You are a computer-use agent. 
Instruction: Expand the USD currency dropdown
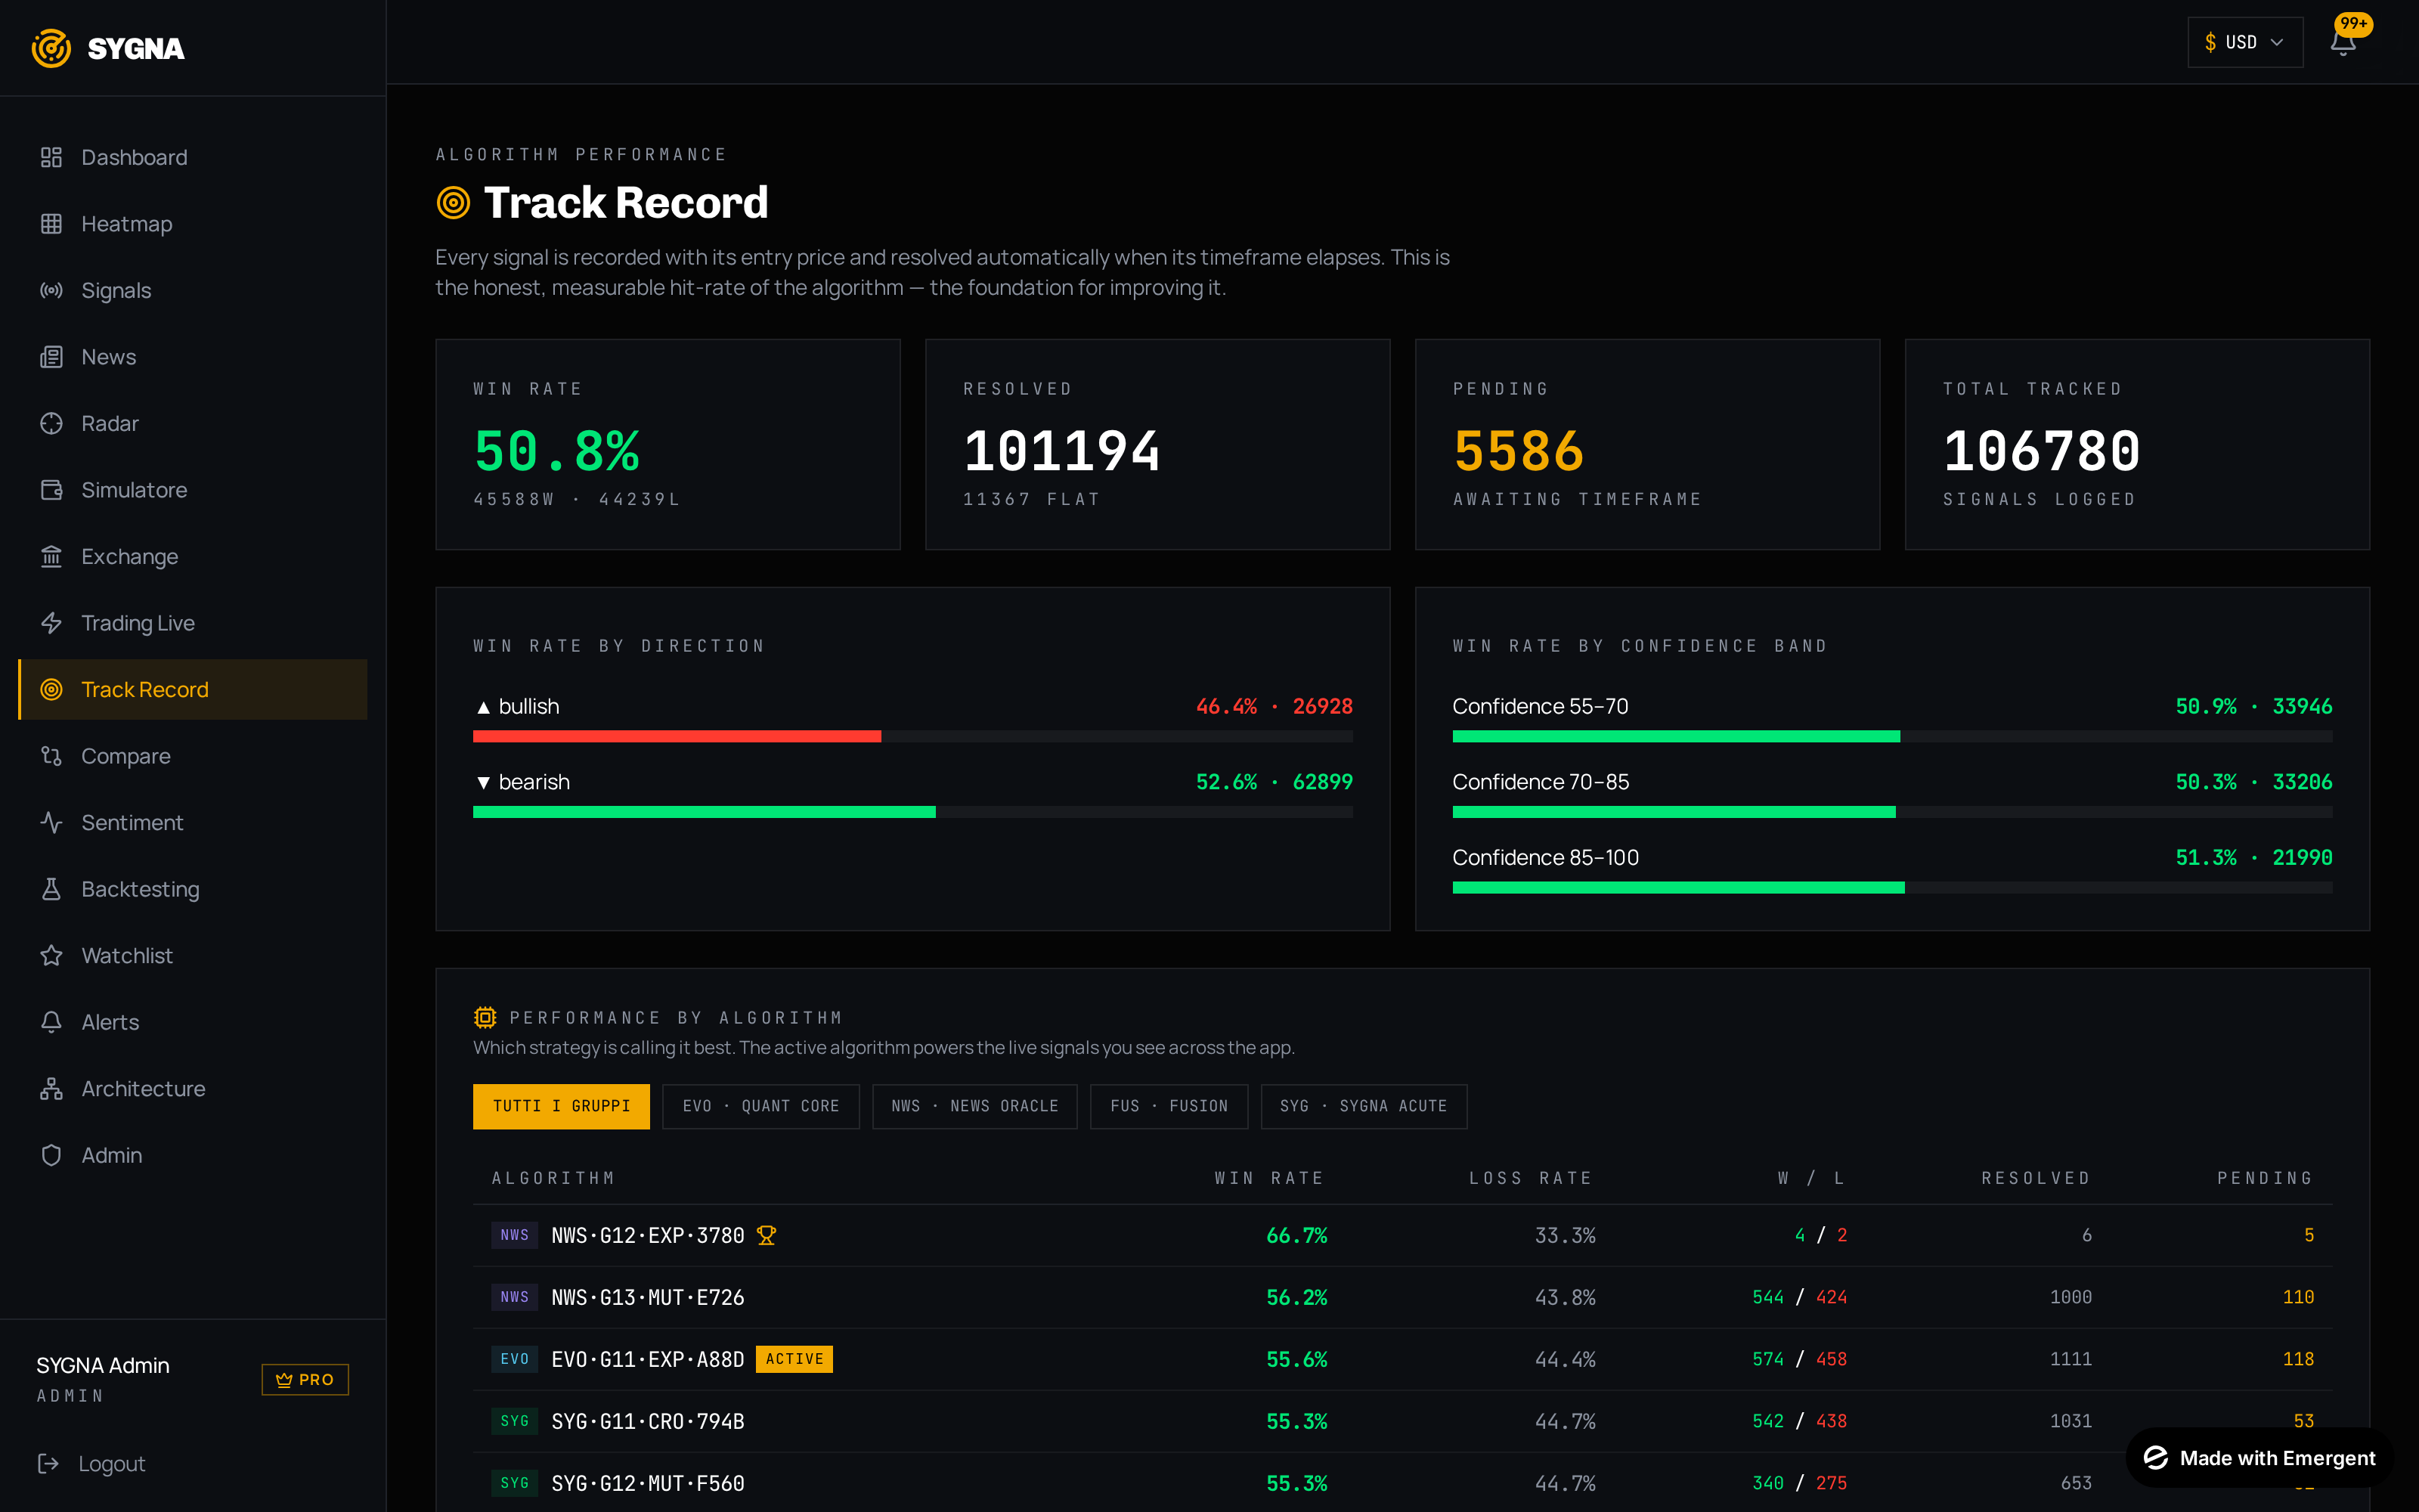(2244, 42)
